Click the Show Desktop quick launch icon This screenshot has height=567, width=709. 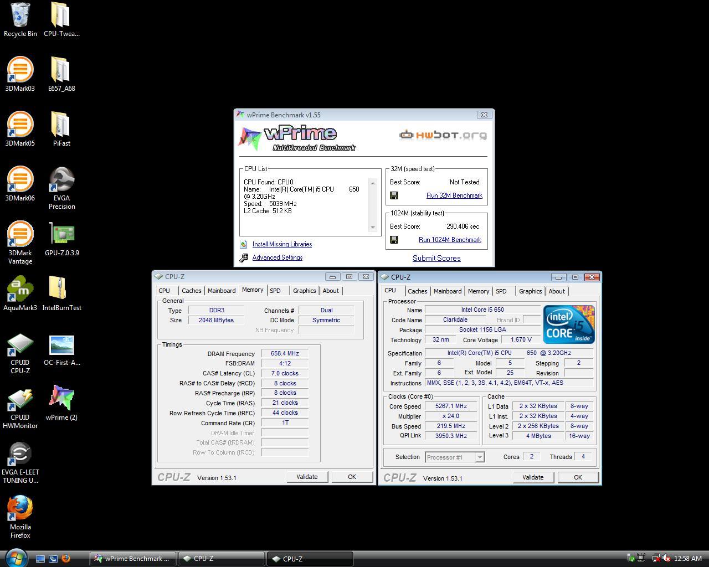coord(40,559)
